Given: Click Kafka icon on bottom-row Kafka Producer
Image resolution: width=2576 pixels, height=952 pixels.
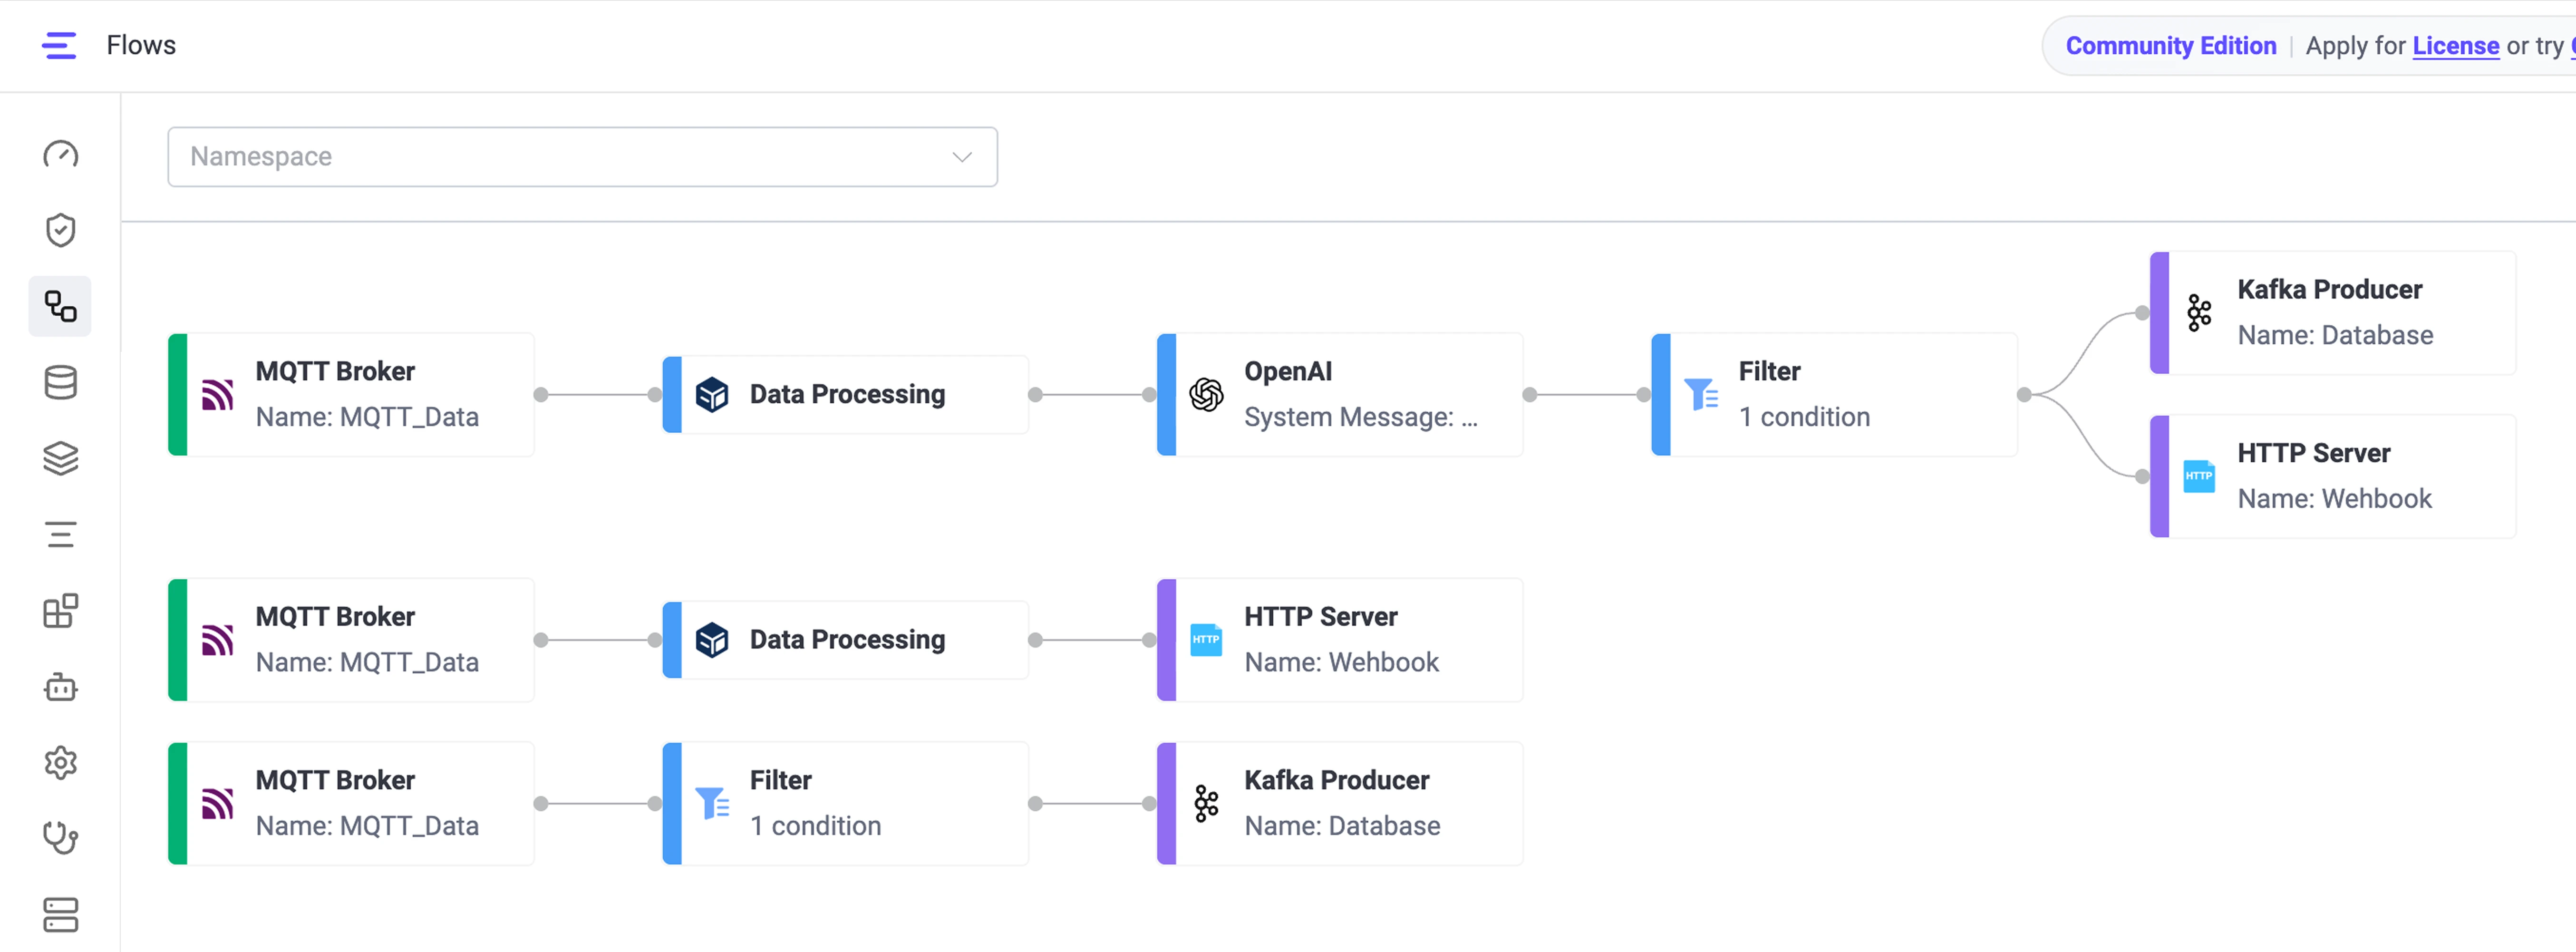Looking at the screenshot, I should 1206,804.
